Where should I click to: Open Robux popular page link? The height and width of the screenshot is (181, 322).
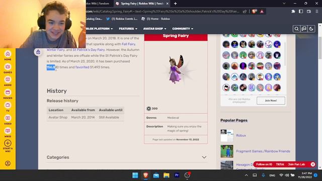241,135
